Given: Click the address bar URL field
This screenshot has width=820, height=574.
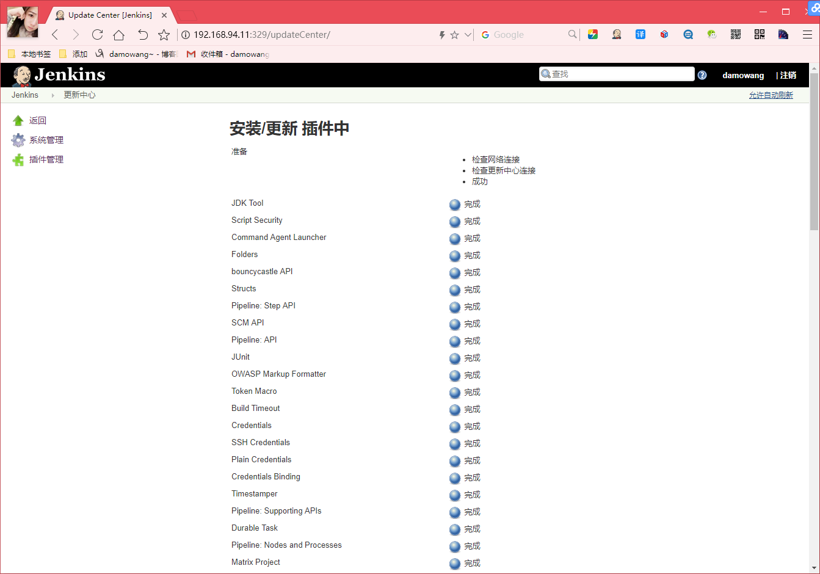Looking at the screenshot, I should [308, 35].
